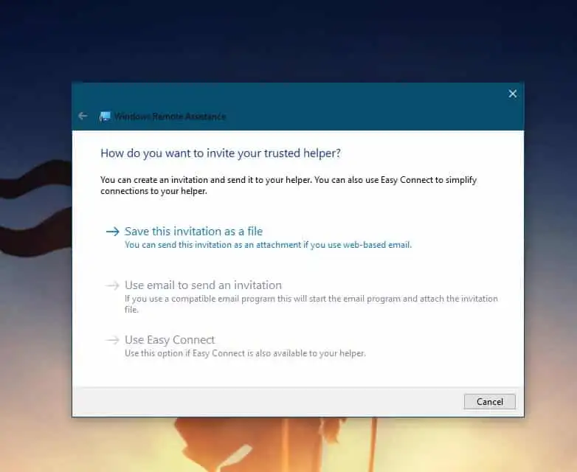
Task: Click the 'You can create an invitation' paragraph
Action: pyautogui.click(x=288, y=185)
